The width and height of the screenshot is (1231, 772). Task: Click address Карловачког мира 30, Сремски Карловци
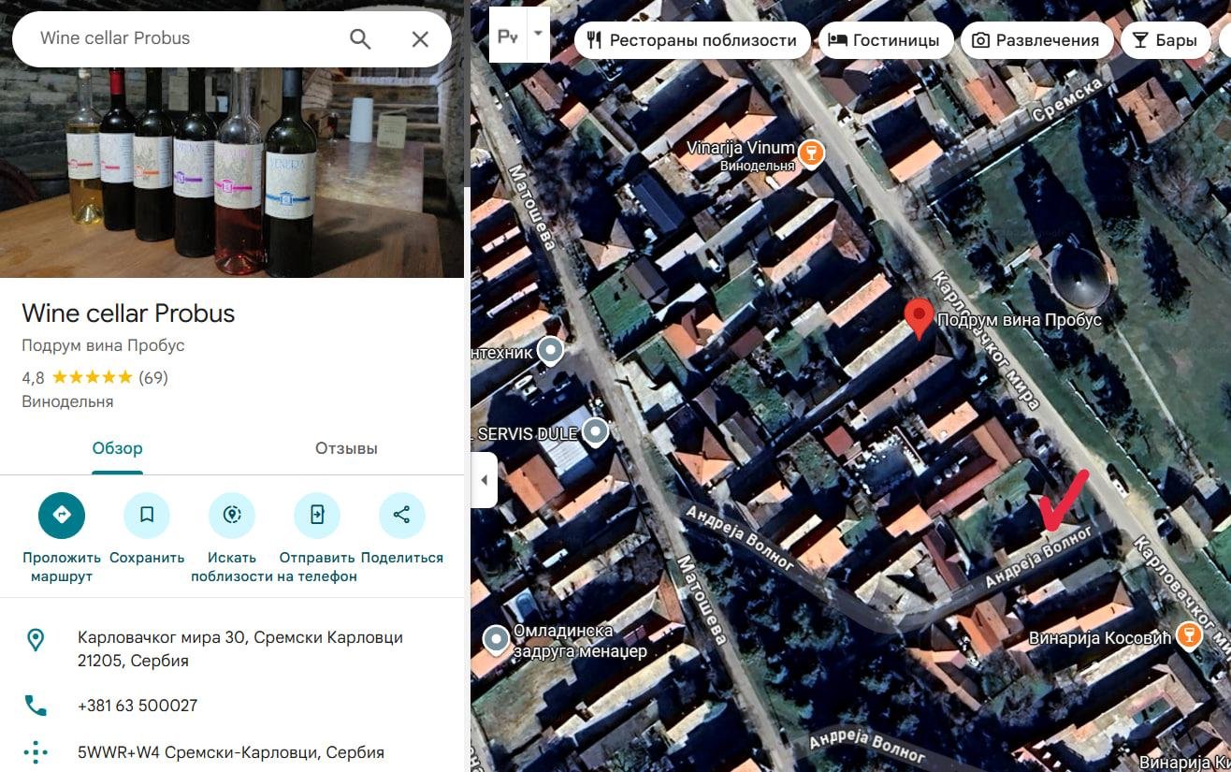pos(240,649)
